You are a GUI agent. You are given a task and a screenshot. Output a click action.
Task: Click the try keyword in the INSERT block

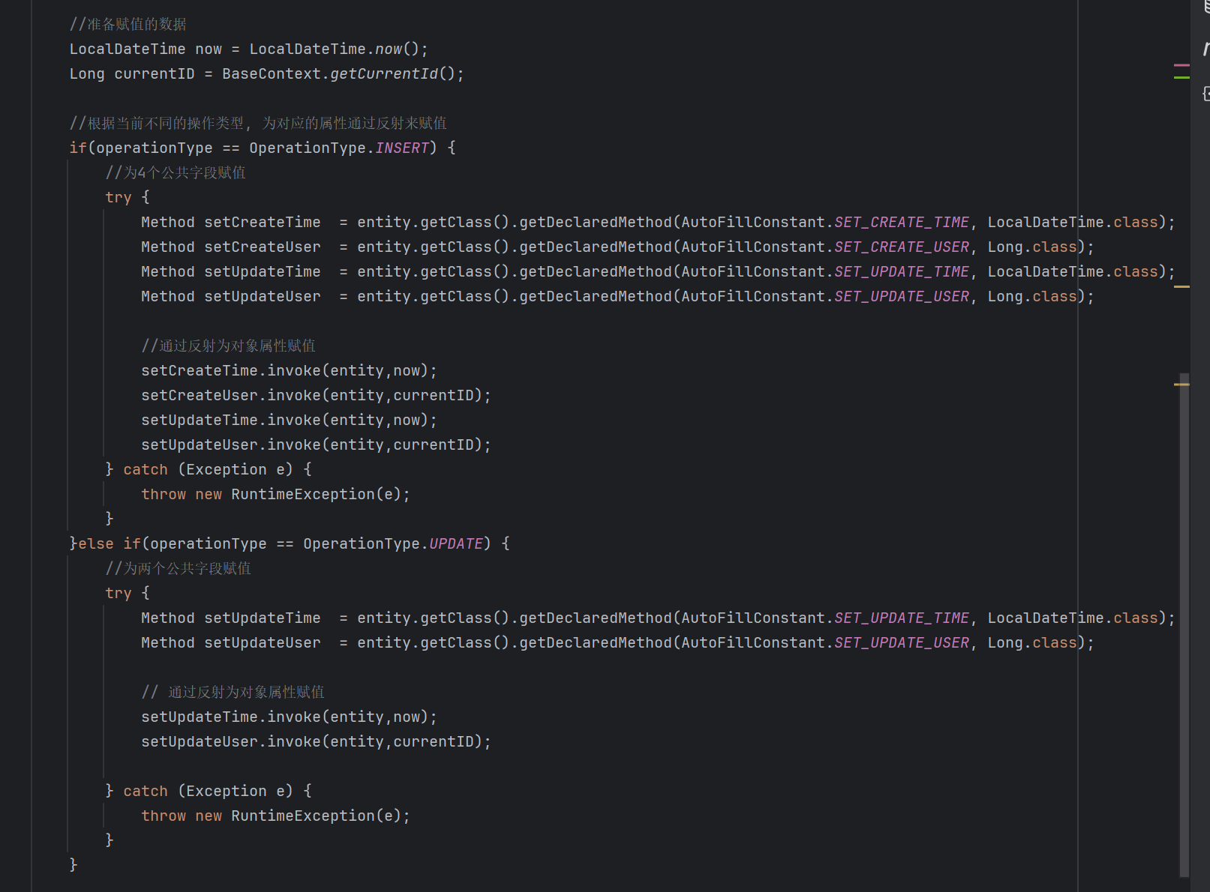119,197
